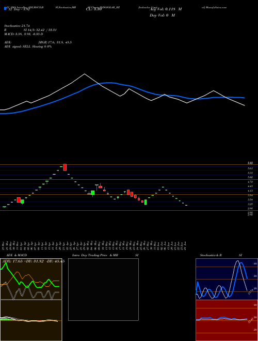Click the blue Stochastics chart panel
Viewport: 258px width, 341px height.
click(x=227, y=279)
